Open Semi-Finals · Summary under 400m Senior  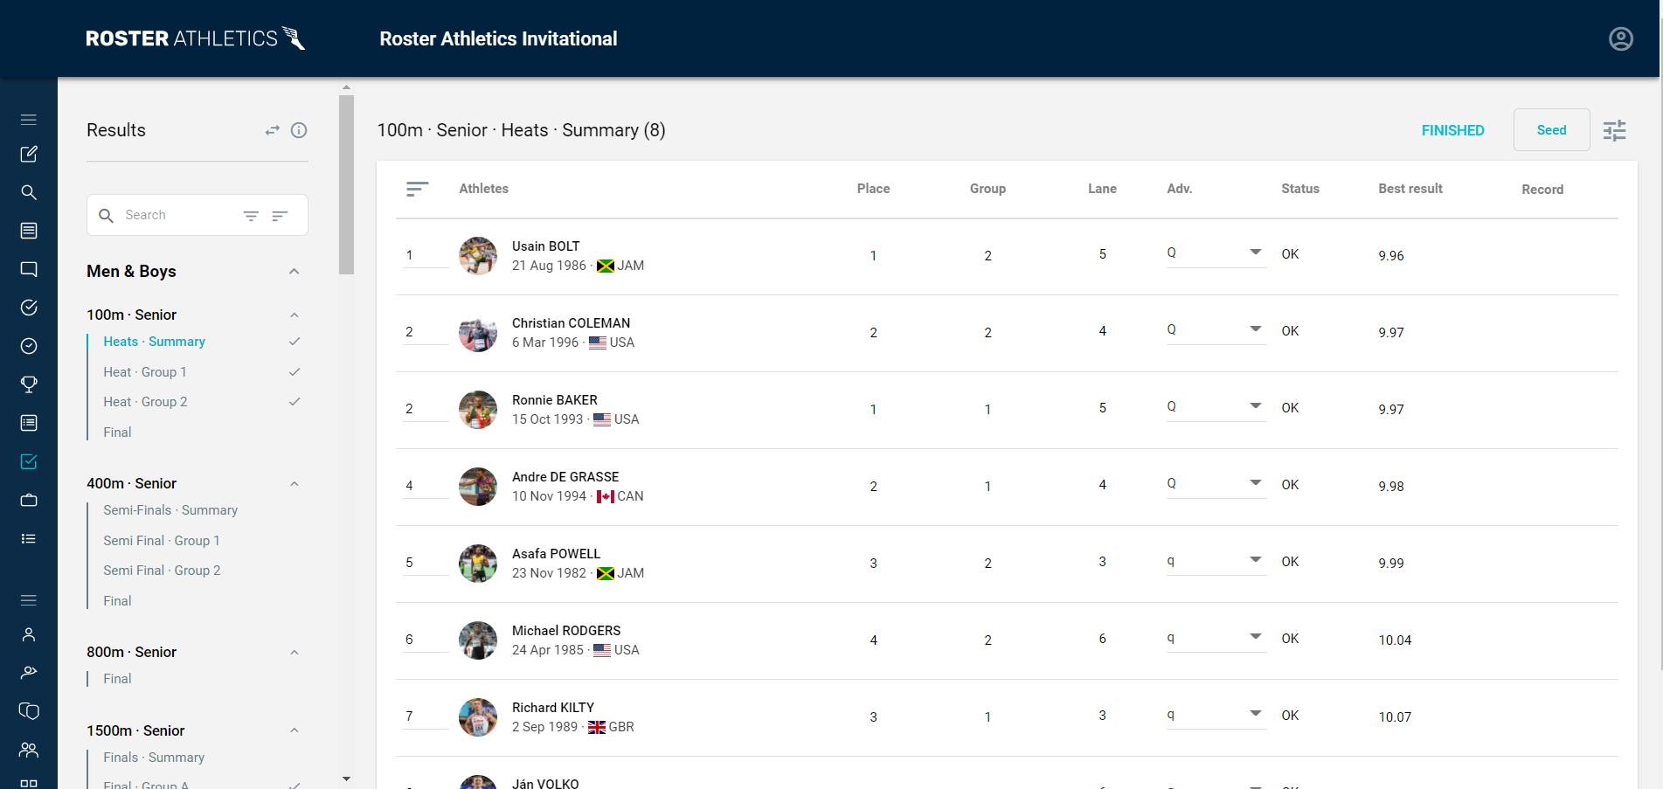(170, 509)
